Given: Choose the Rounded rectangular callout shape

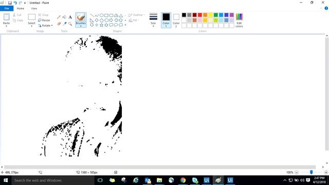Looking at the screenshot, I should point(111,25).
